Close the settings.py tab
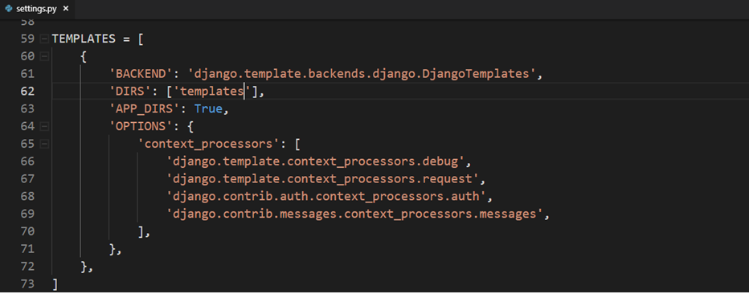The image size is (749, 294). point(66,9)
